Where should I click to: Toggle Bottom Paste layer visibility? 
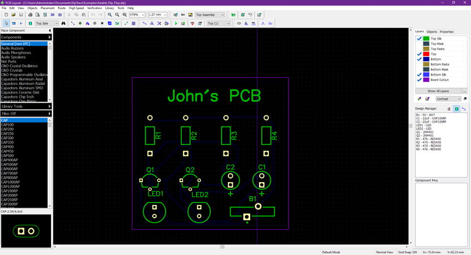click(420, 64)
